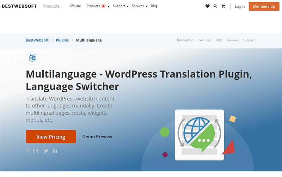Expand the Support dropdown menu
This screenshot has width=282, height=177.
tap(121, 6)
